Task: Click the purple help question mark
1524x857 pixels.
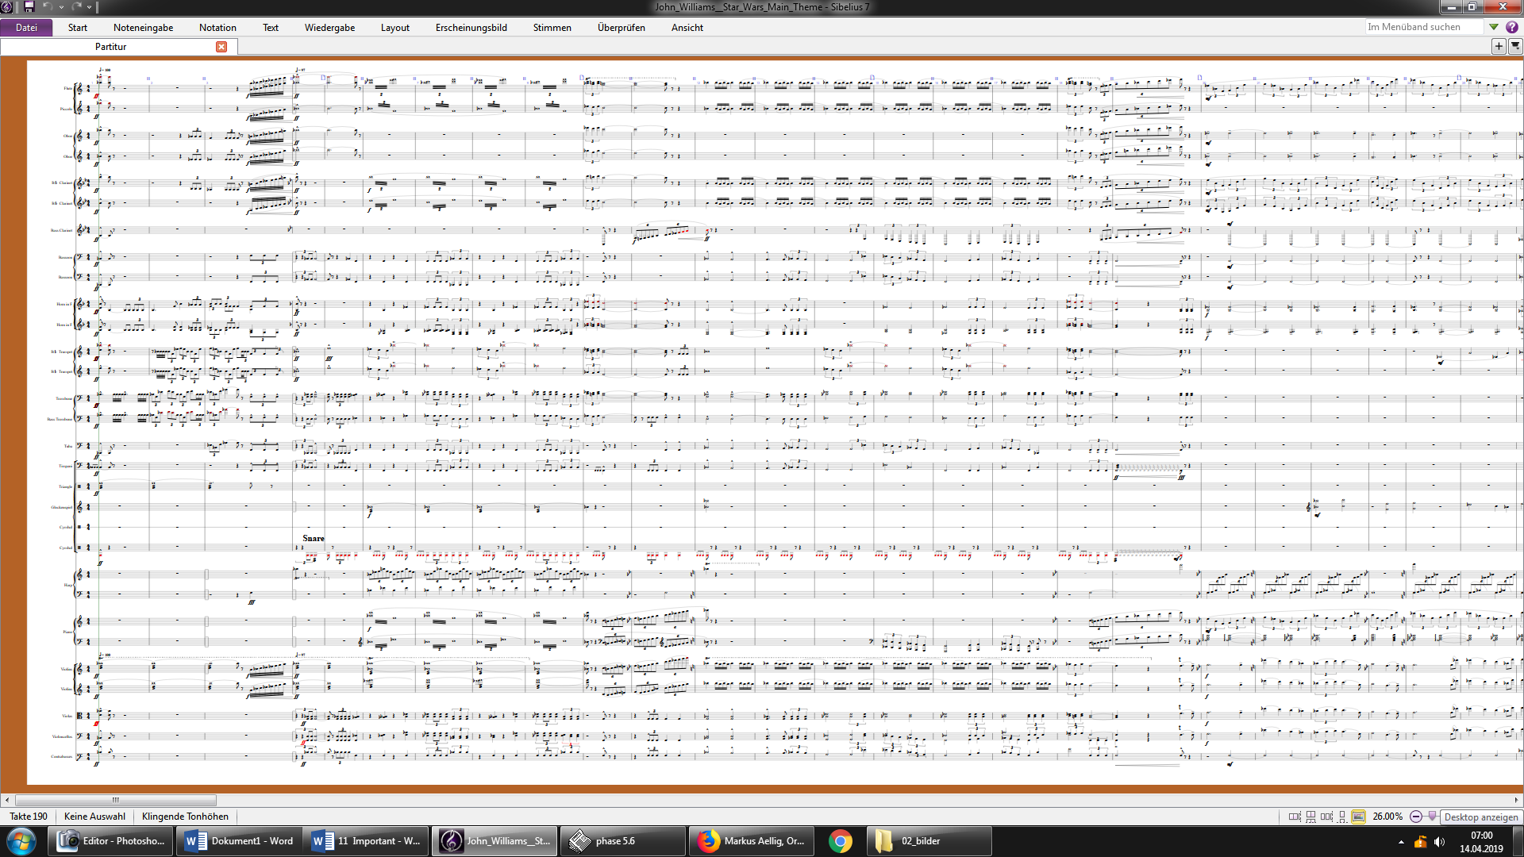Action: coord(1512,27)
